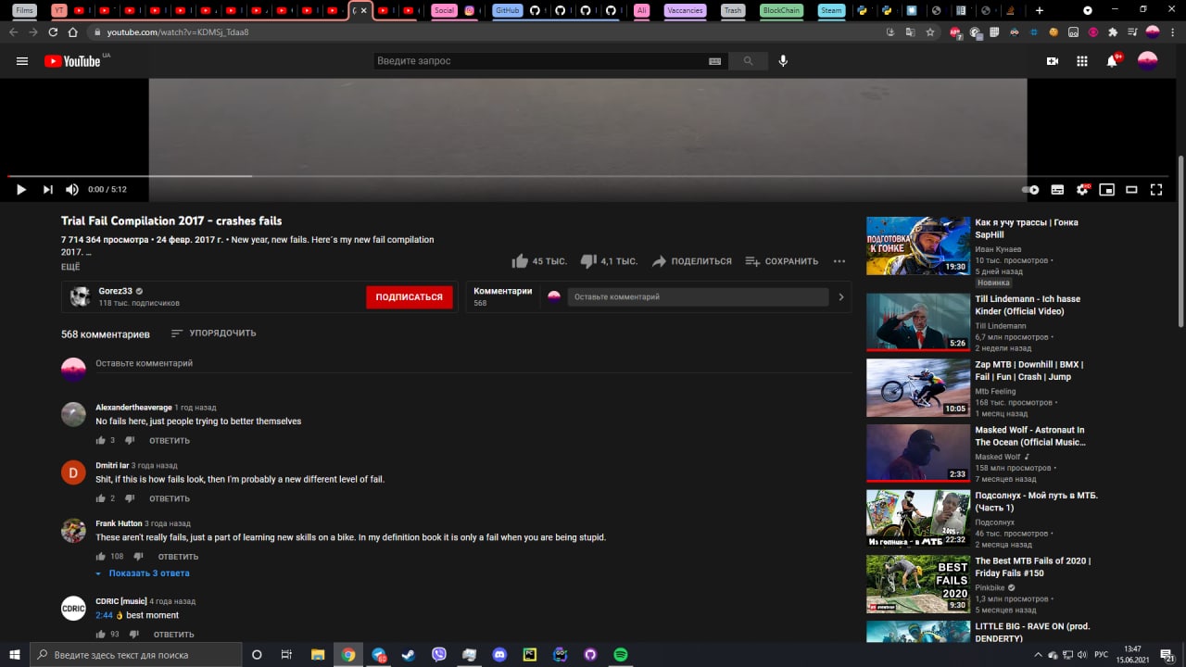Skip to the next video
Screen dimensions: 1186x667
pyautogui.click(x=47, y=189)
